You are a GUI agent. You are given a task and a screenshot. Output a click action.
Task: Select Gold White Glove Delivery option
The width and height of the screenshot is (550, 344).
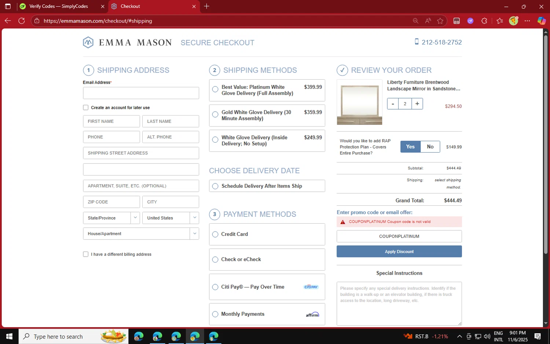215,114
